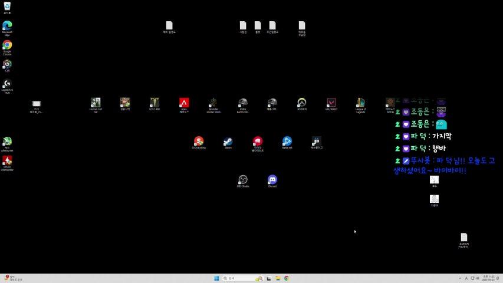Click the taskbar search box
Screen dimensions: 503x283
click(243, 278)
